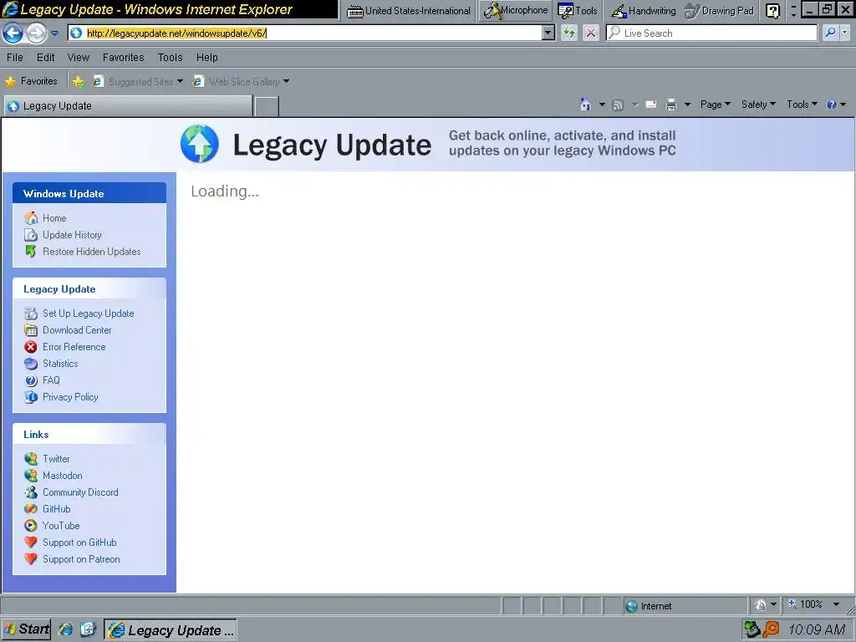Click the Twitter link icon

(x=31, y=459)
